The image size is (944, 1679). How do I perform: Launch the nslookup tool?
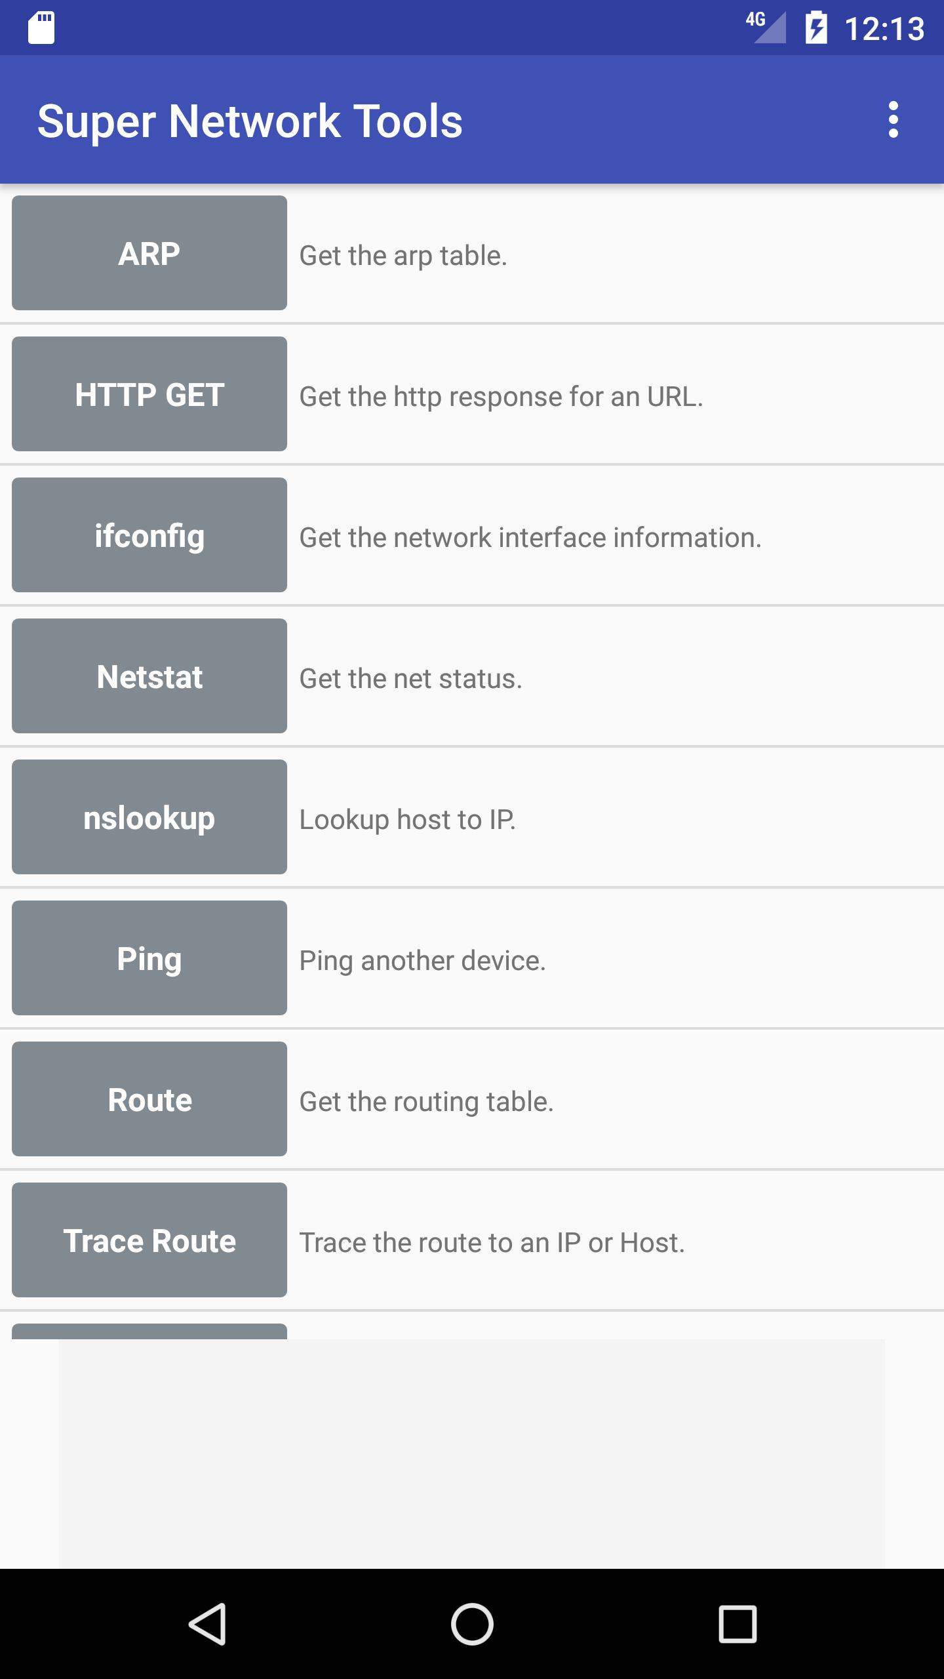[149, 817]
